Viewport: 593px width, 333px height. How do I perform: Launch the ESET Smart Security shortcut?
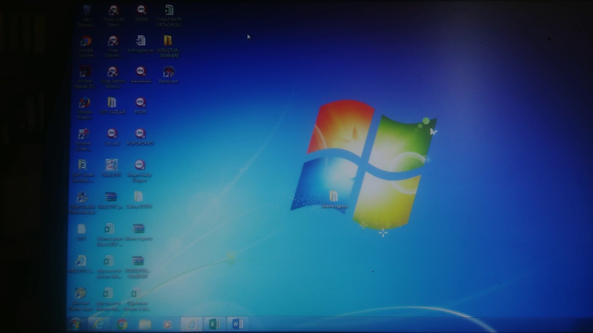(82, 170)
